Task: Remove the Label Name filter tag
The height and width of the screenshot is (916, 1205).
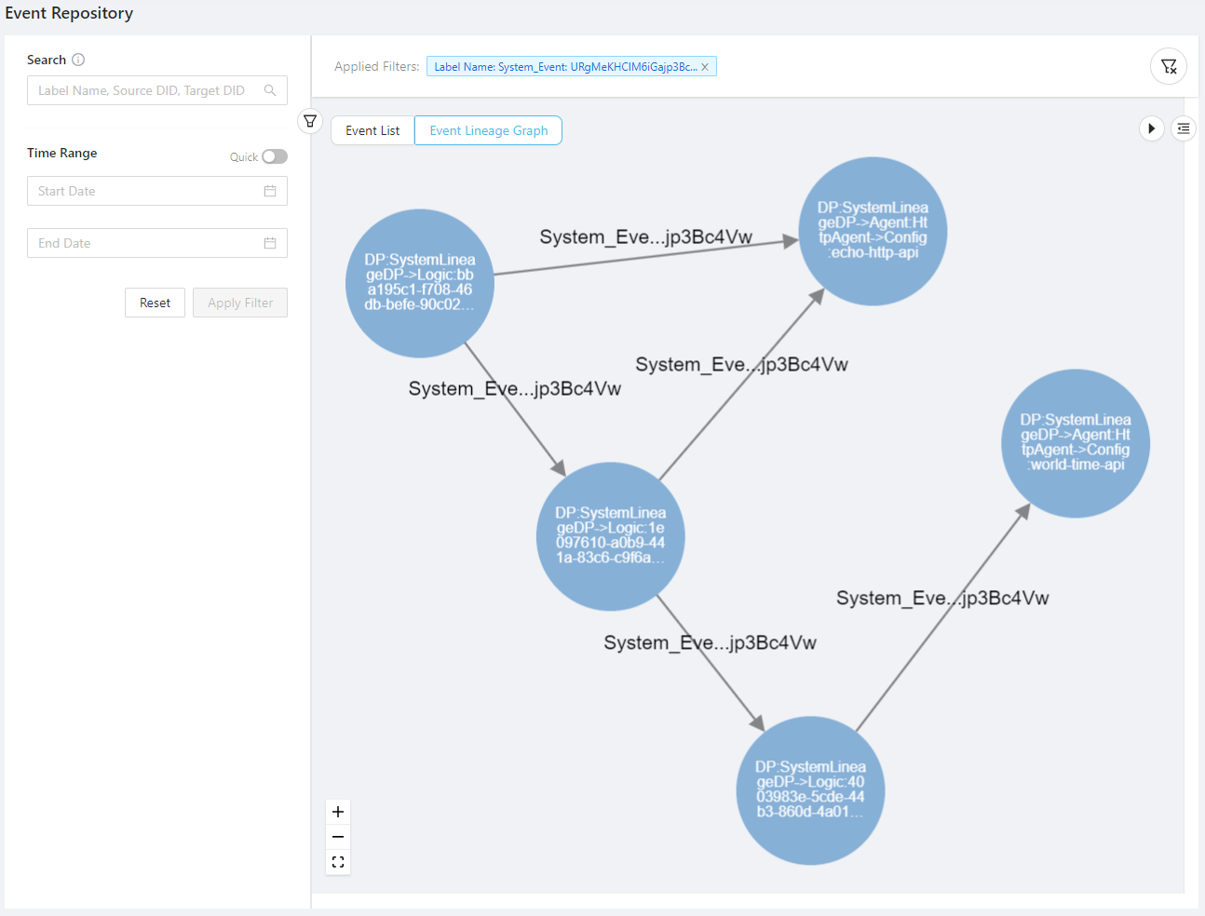Action: tap(705, 67)
